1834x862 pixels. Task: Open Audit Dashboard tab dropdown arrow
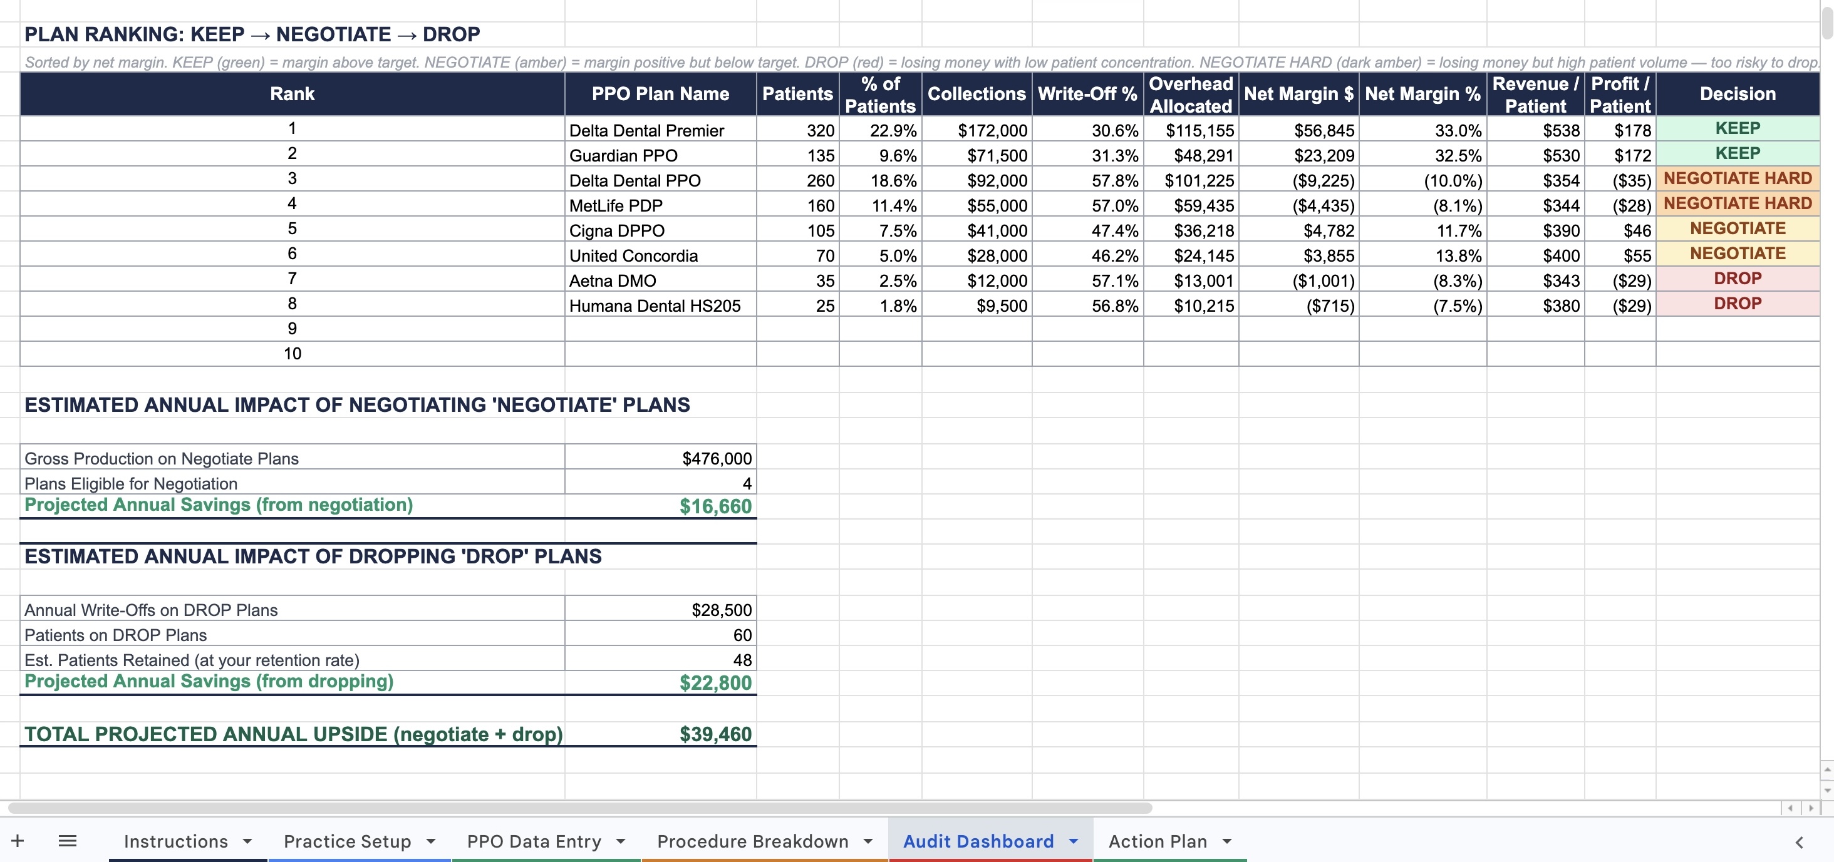(1073, 841)
